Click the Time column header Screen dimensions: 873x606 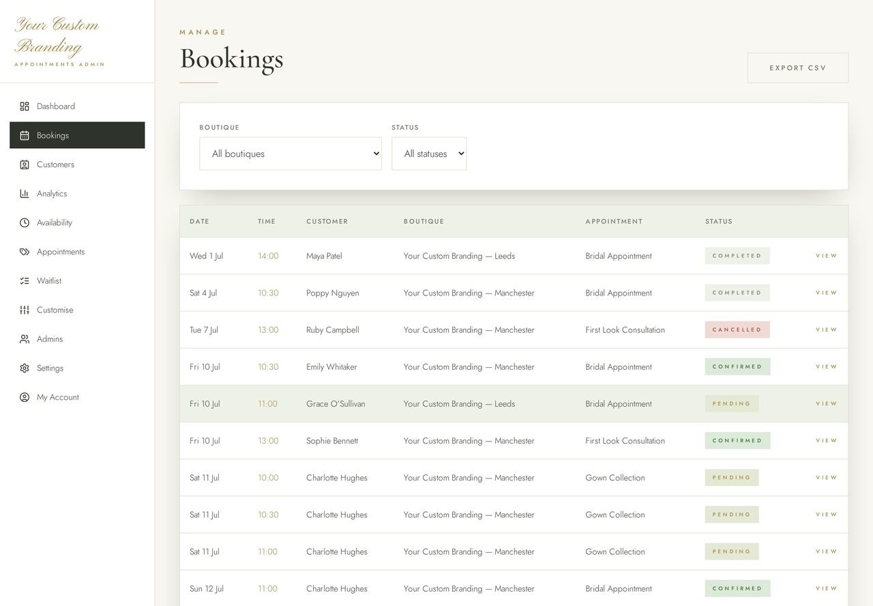(267, 222)
